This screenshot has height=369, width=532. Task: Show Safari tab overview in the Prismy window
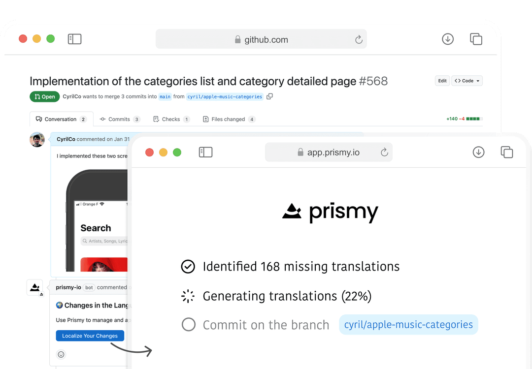(x=507, y=153)
